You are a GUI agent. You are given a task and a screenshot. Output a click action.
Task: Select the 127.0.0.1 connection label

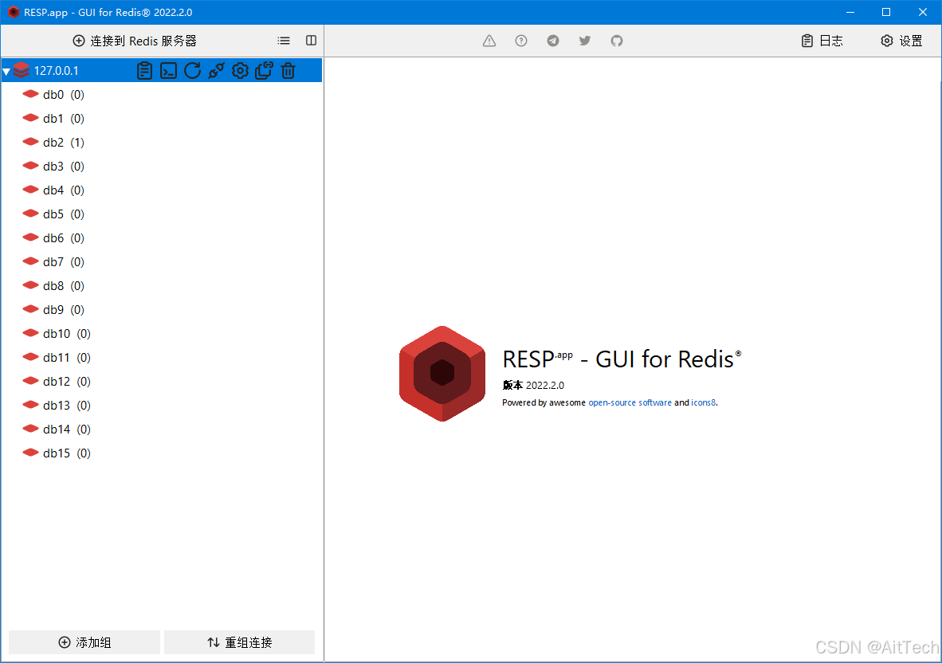(x=56, y=71)
